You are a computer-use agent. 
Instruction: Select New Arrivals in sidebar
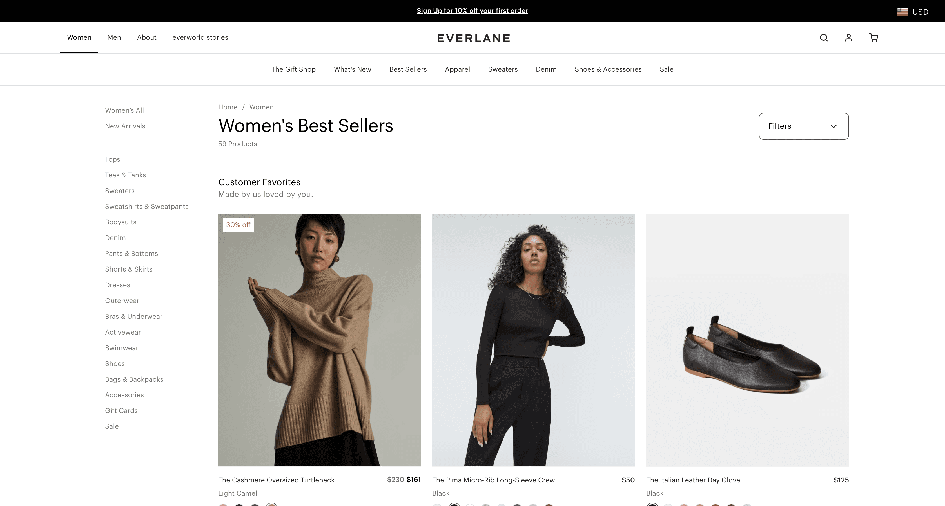125,126
